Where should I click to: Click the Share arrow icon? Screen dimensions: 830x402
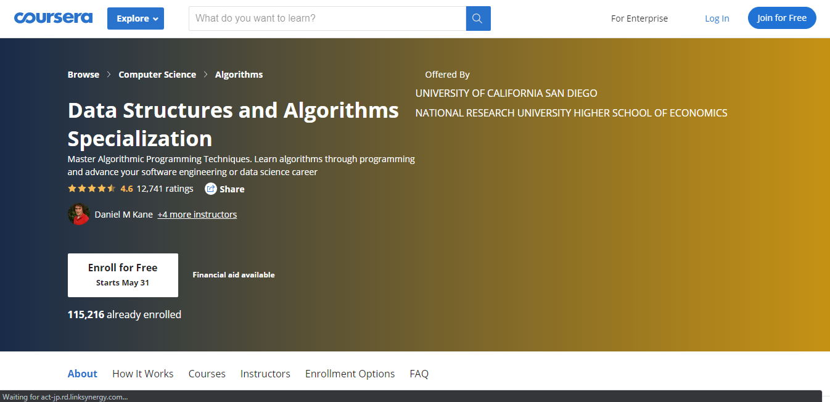(211, 189)
